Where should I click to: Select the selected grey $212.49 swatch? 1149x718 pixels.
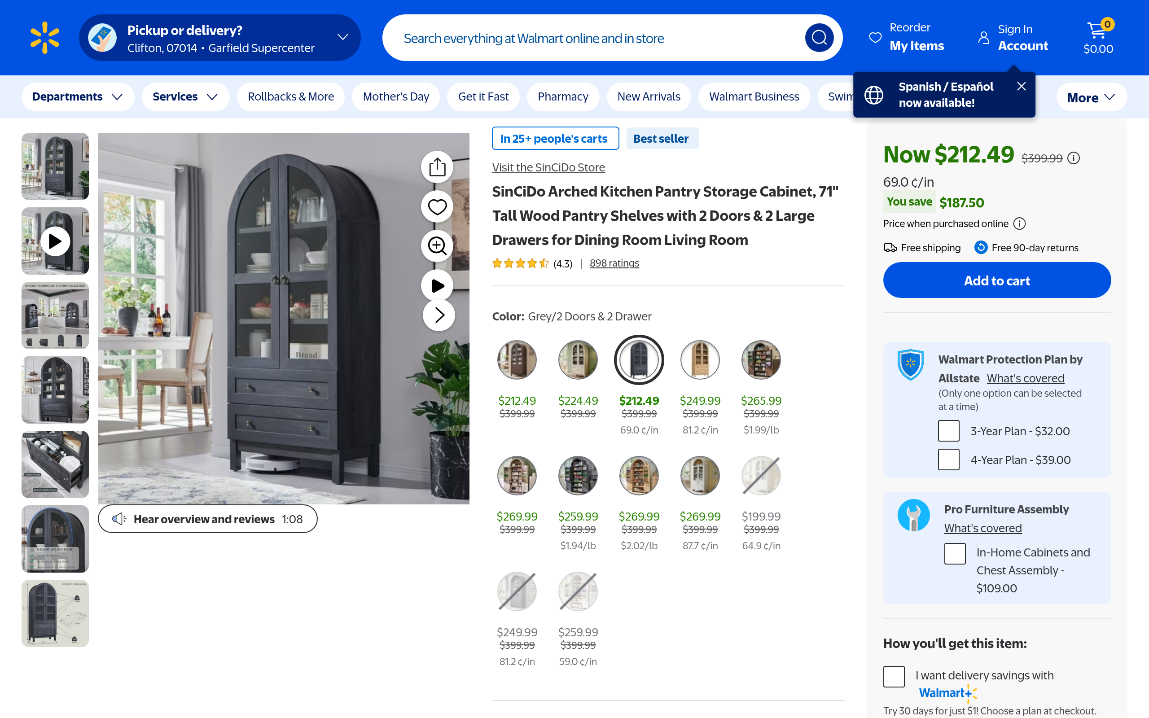click(x=639, y=359)
